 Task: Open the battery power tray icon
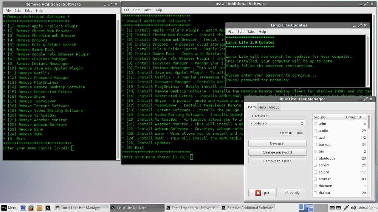(x=339, y=208)
